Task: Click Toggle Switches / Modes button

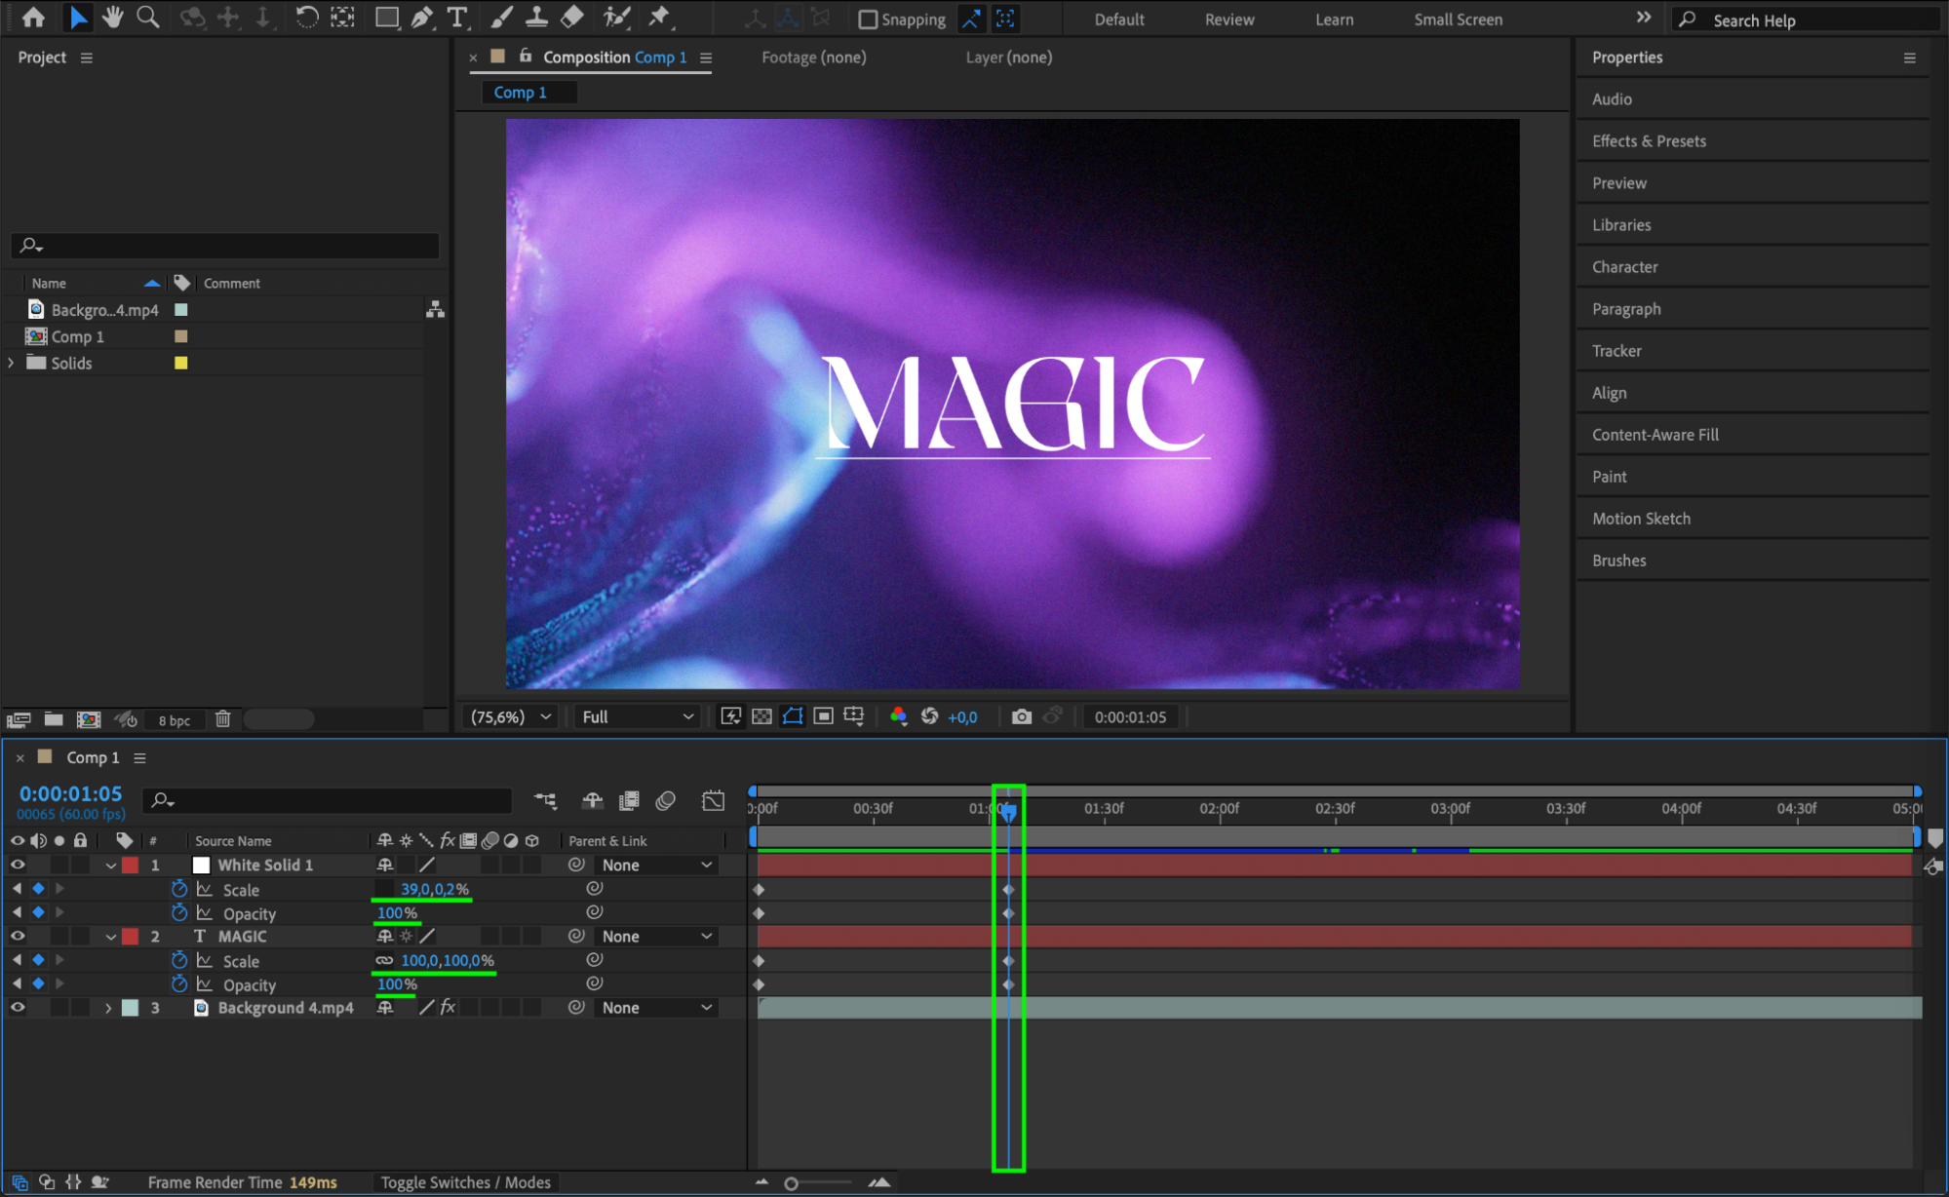Action: pyautogui.click(x=465, y=1182)
